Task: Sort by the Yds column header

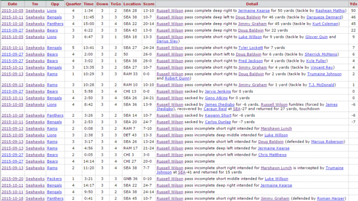Action: click(x=353, y=4)
